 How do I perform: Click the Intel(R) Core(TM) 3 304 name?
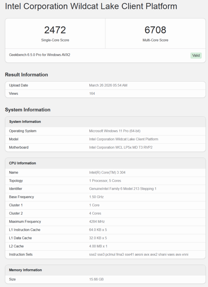[107, 173]
